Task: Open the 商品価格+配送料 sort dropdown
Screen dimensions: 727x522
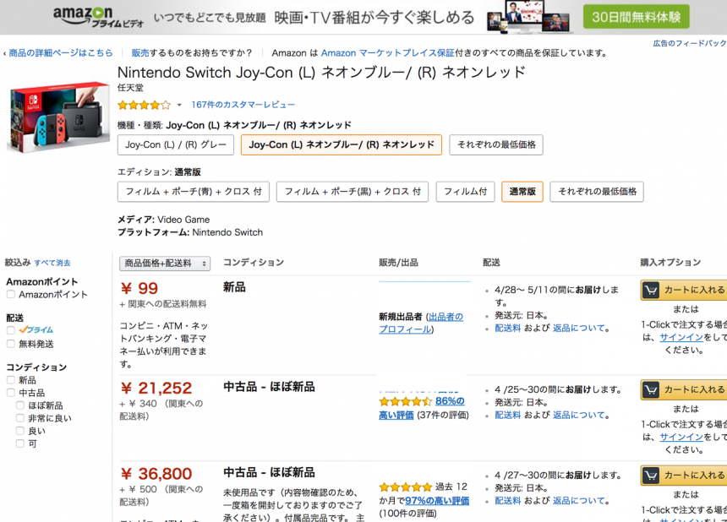Action: click(165, 264)
